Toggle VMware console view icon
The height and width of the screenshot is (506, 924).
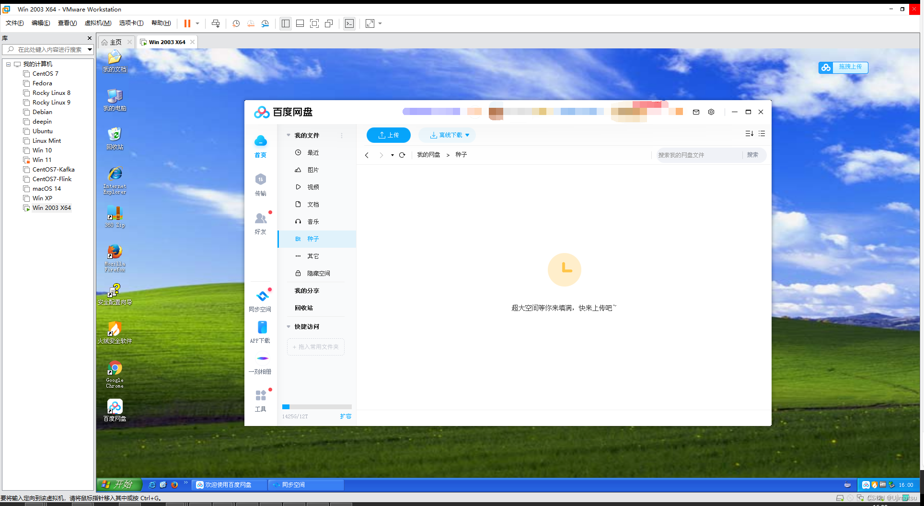point(349,23)
